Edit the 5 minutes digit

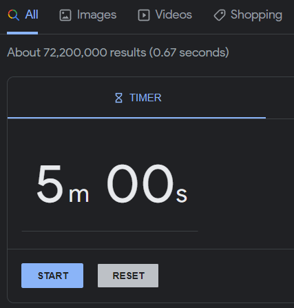pos(50,184)
